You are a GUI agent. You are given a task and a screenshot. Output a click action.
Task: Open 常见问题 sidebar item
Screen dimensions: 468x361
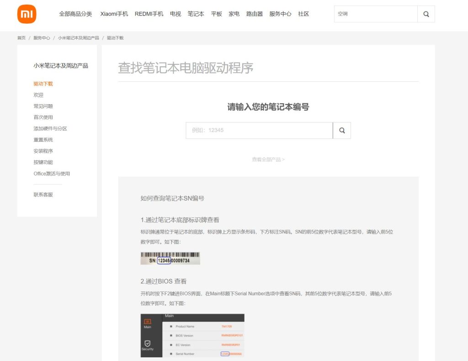(x=43, y=106)
